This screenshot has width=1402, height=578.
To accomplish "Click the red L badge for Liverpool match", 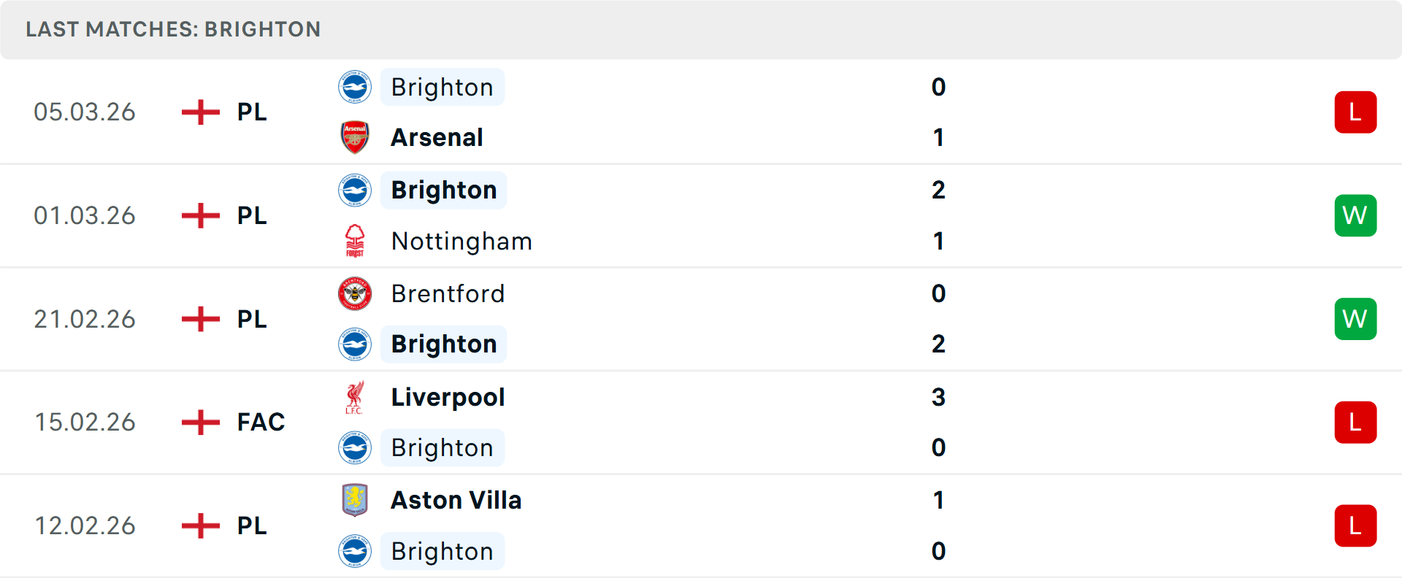I will [x=1355, y=423].
